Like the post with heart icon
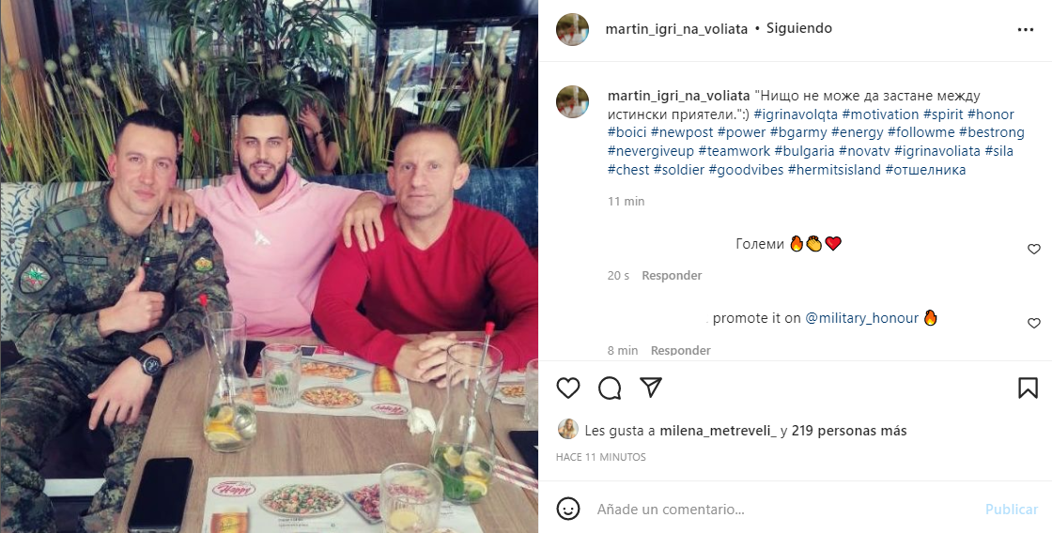Screen dimensions: 1052x533 click(568, 388)
